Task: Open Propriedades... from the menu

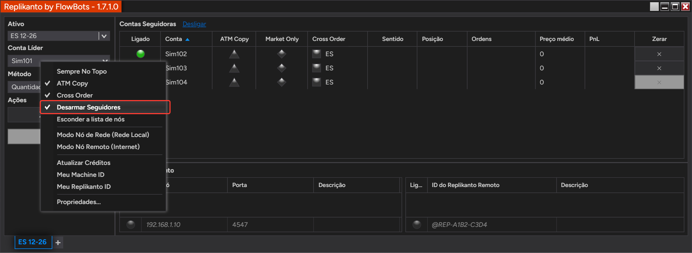Action: click(104, 202)
